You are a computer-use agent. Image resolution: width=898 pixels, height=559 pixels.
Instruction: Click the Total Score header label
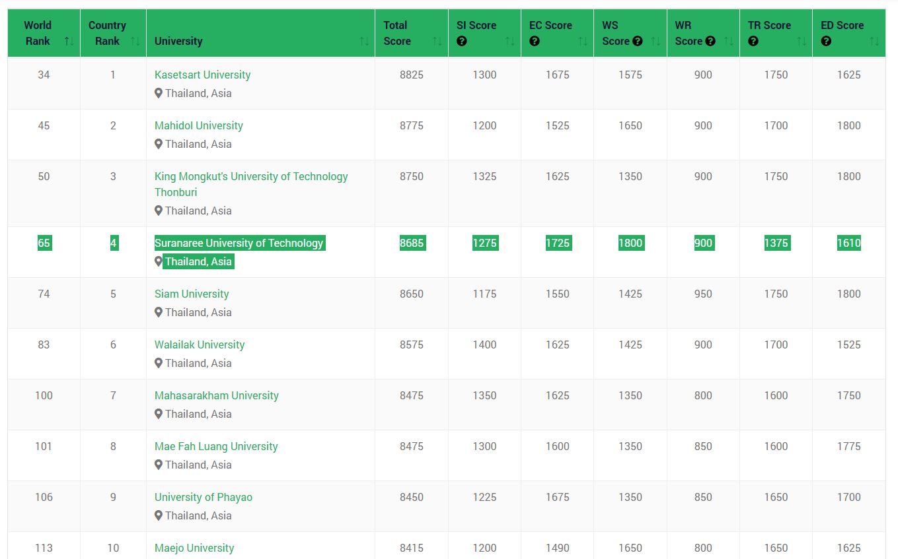(397, 33)
